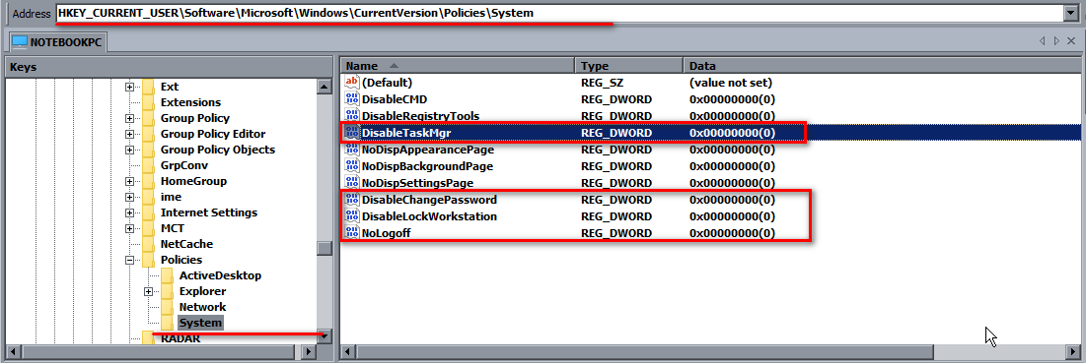This screenshot has width=1086, height=363.
Task: Expand the HomeGroup key
Action: 129,181
